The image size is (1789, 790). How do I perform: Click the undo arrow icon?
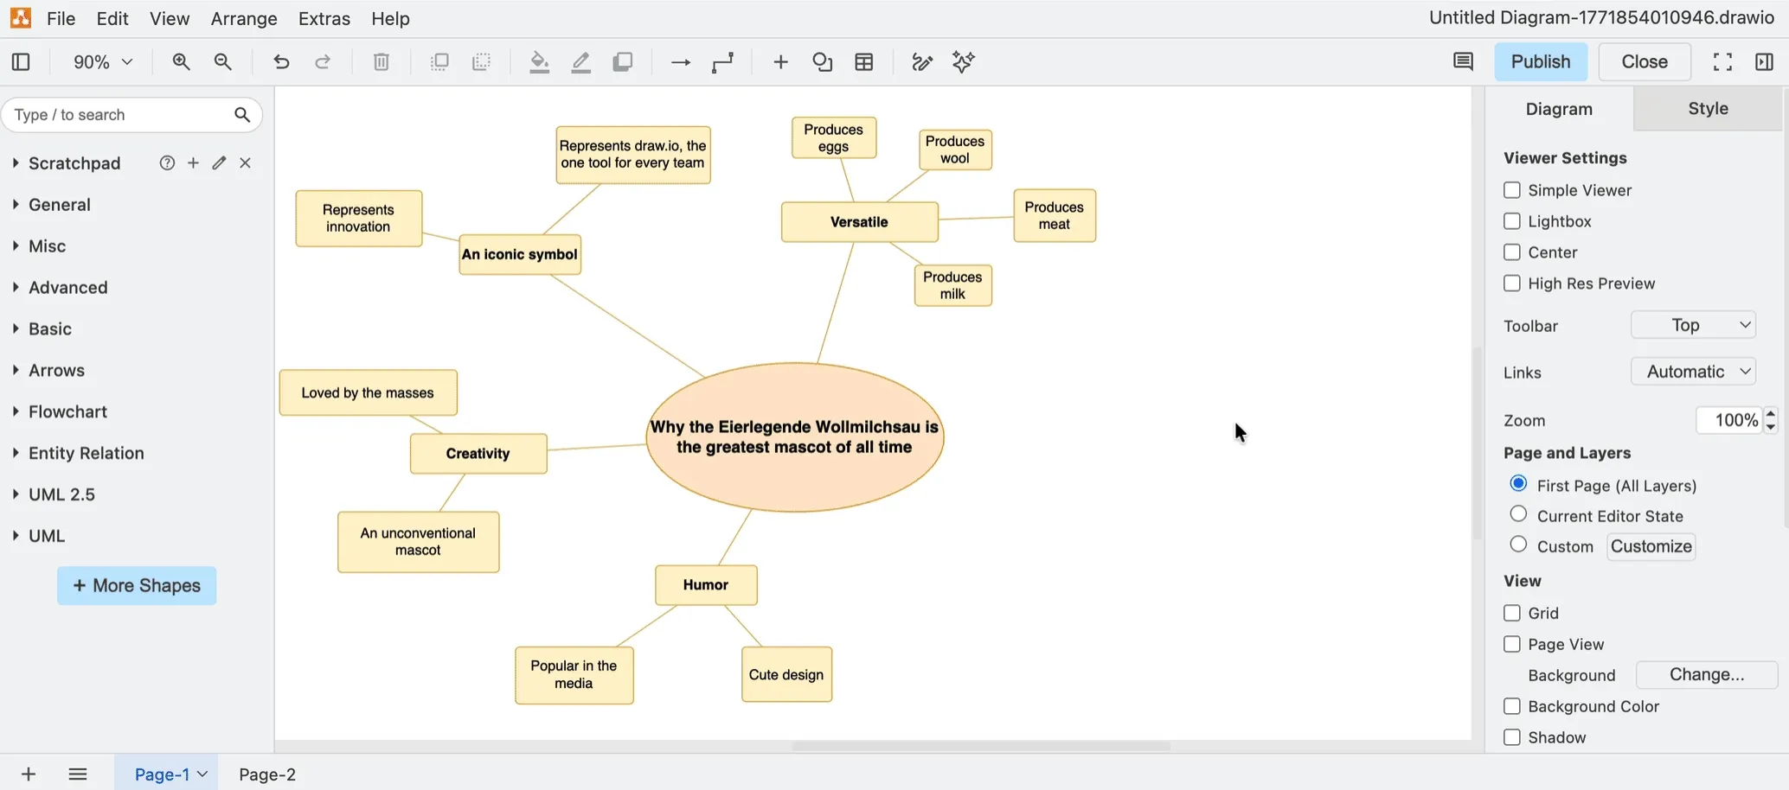[x=281, y=61]
